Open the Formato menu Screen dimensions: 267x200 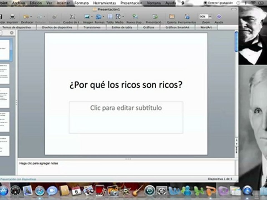tap(81, 3)
